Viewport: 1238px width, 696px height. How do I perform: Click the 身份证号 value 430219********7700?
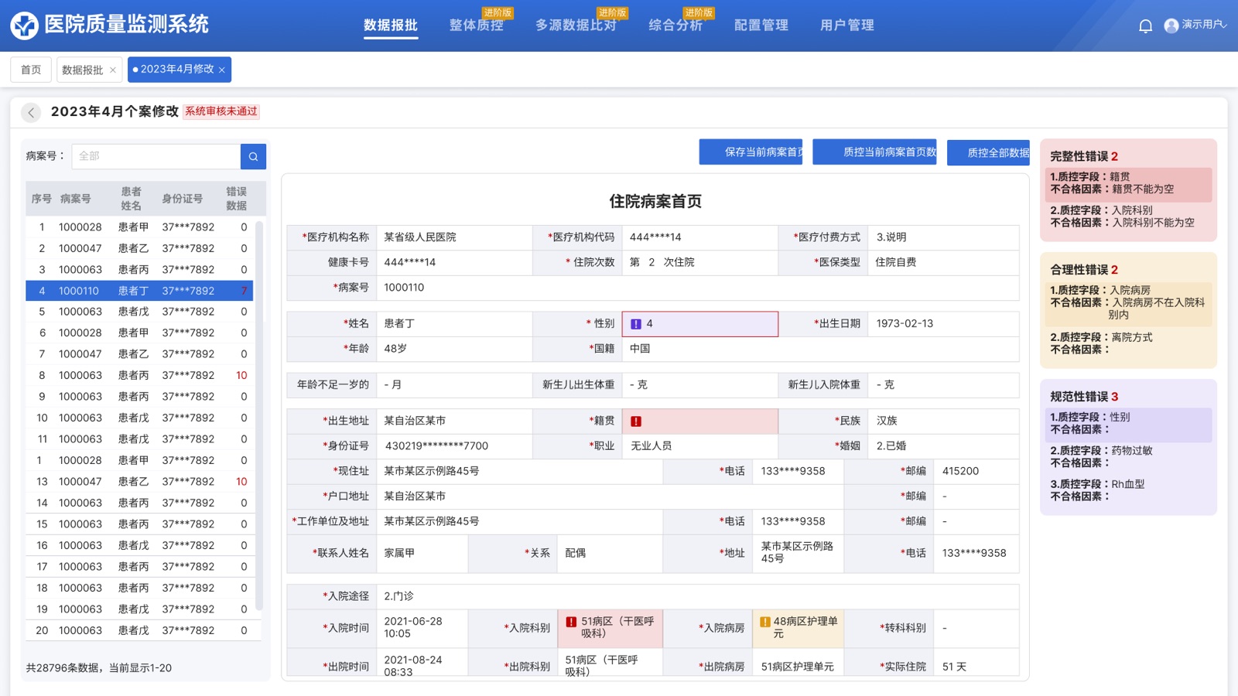click(x=436, y=446)
